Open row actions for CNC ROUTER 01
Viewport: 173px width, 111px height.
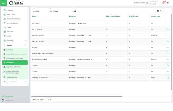pos(168,35)
